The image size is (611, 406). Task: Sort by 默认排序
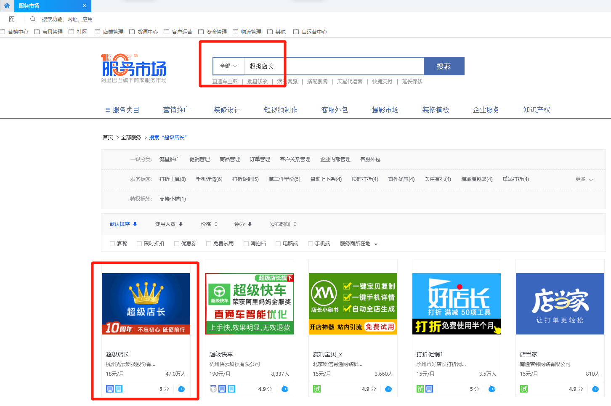pos(123,224)
